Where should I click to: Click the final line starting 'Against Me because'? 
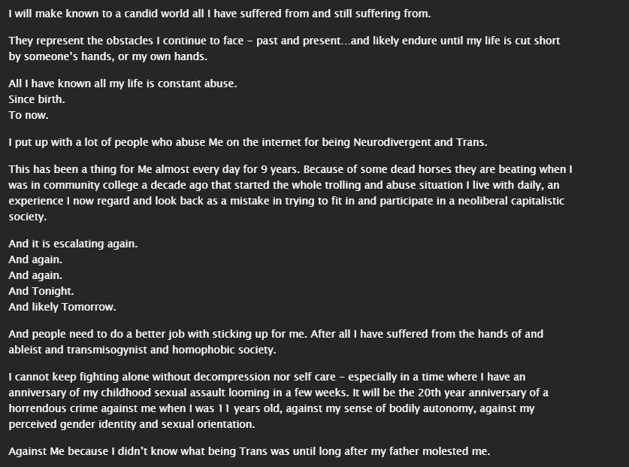point(249,451)
